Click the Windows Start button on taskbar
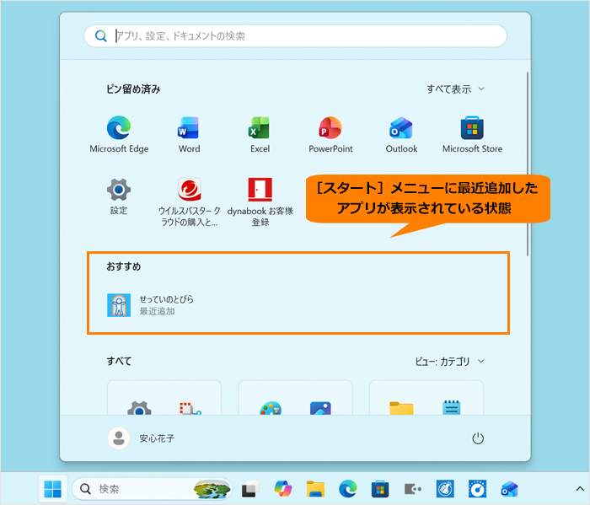 [52, 489]
